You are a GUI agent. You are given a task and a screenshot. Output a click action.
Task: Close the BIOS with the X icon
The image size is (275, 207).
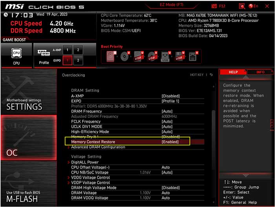pos(267,6)
